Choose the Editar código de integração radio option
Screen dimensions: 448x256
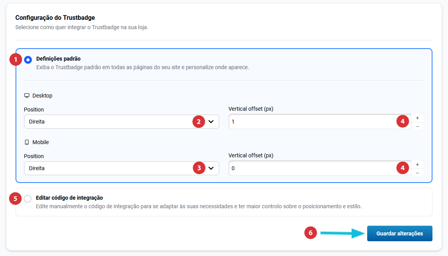coord(28,199)
